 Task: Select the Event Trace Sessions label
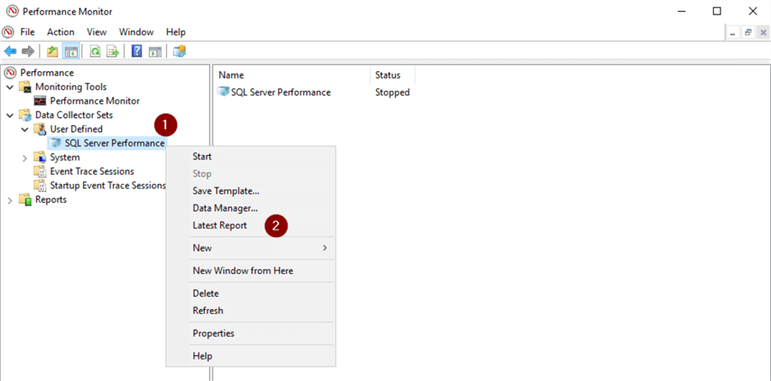pyautogui.click(x=92, y=171)
